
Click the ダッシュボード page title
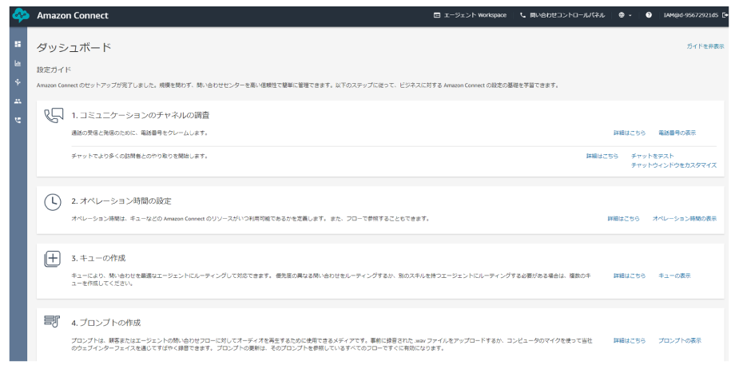click(x=74, y=48)
